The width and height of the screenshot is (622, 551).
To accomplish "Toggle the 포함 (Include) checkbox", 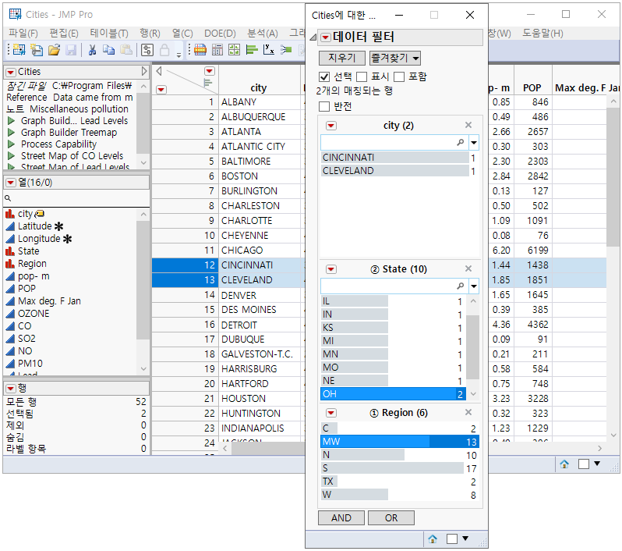I will coord(399,76).
